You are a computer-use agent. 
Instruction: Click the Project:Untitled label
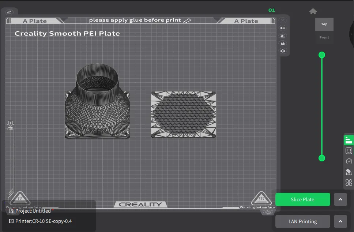pyautogui.click(x=33, y=211)
